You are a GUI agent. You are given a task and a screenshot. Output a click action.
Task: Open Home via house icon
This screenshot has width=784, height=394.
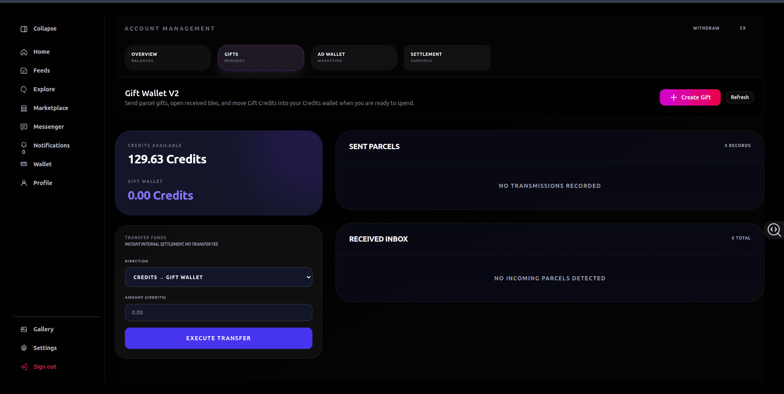point(24,52)
